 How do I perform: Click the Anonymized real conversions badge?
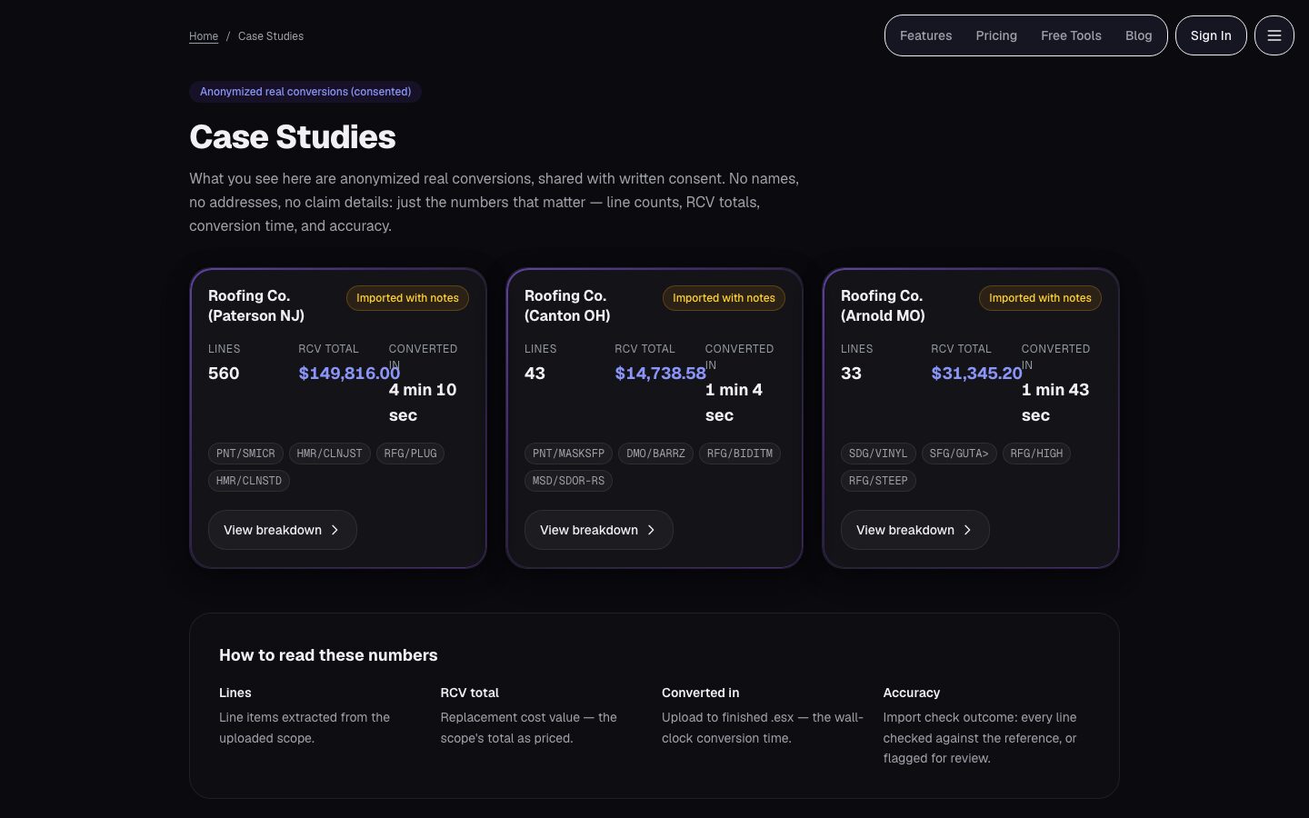coord(305,92)
